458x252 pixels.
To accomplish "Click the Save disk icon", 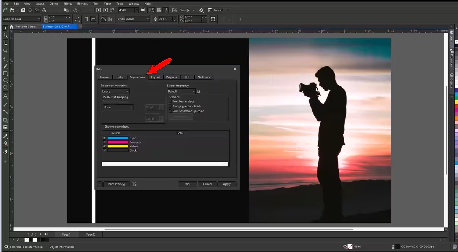I will [x=23, y=10].
